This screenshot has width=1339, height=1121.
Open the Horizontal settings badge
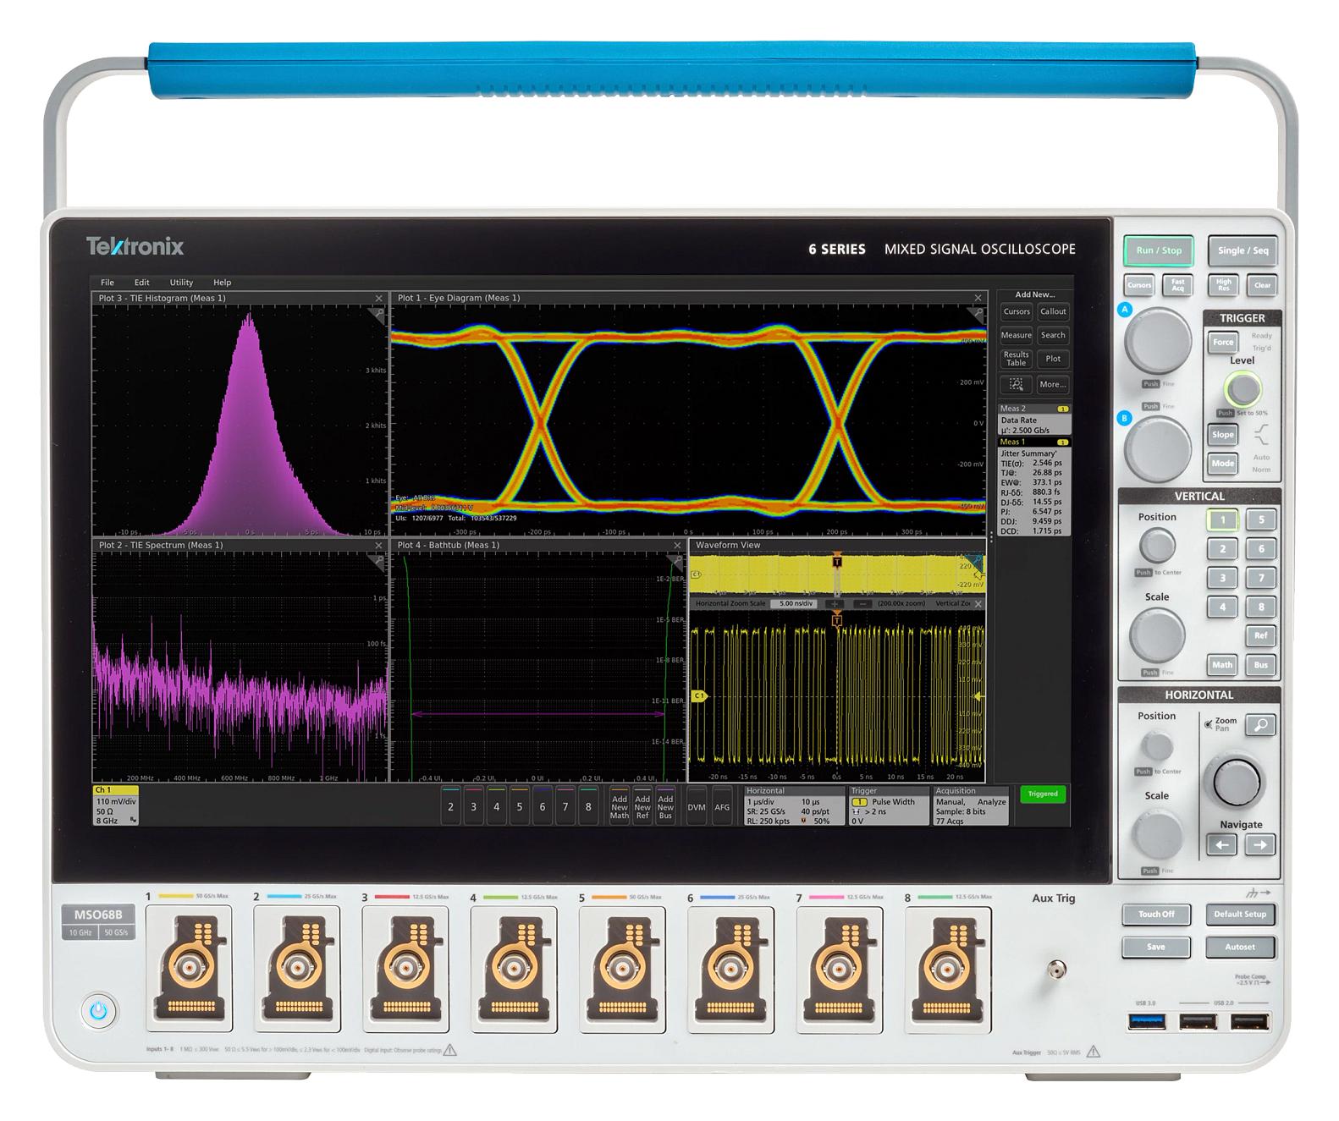pos(794,806)
